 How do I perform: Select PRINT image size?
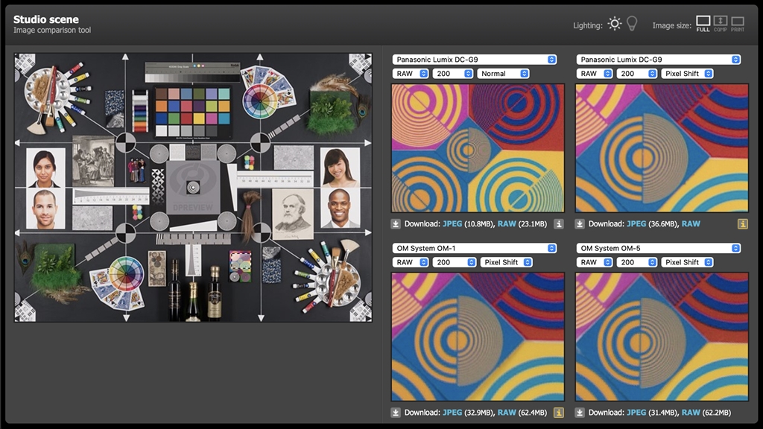[738, 23]
